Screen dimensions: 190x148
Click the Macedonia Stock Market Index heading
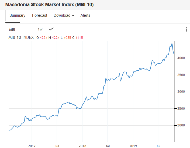(49, 5)
